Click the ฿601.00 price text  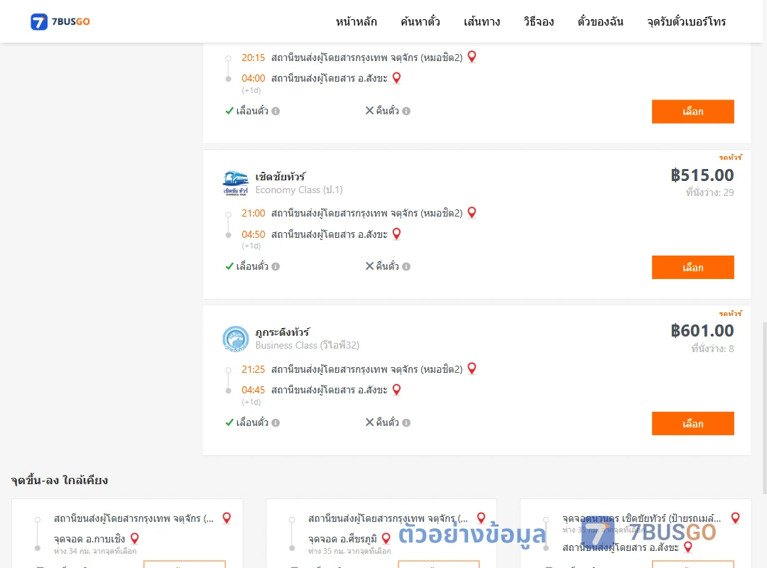click(x=702, y=331)
